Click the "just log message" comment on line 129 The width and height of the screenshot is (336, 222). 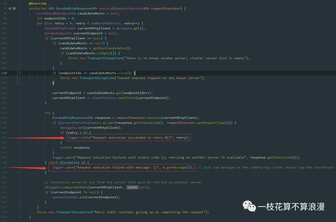coord(265,167)
